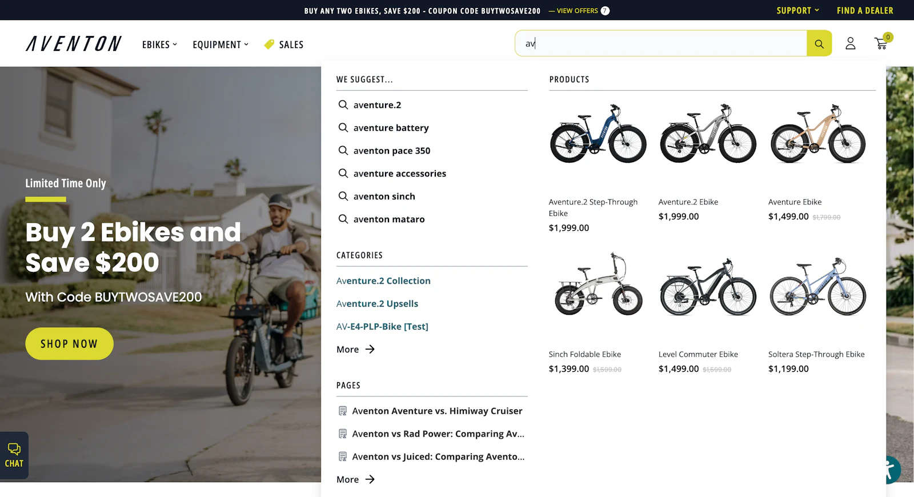Open the Support dropdown
The height and width of the screenshot is (497, 914).
[x=797, y=10]
